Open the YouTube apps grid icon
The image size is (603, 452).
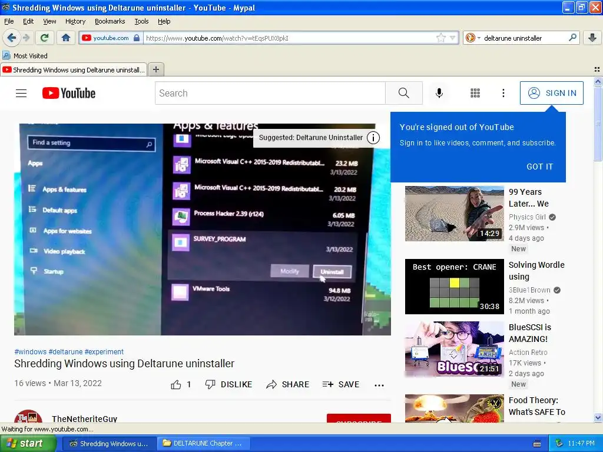[475, 93]
